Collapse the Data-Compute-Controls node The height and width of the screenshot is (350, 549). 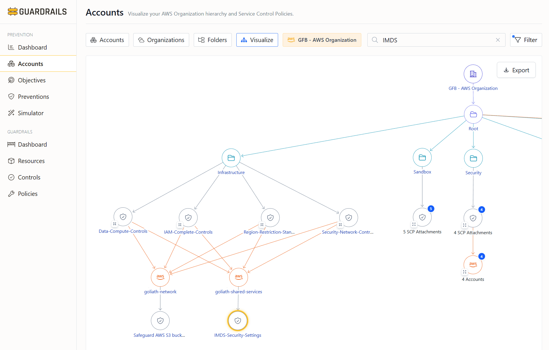click(x=115, y=224)
